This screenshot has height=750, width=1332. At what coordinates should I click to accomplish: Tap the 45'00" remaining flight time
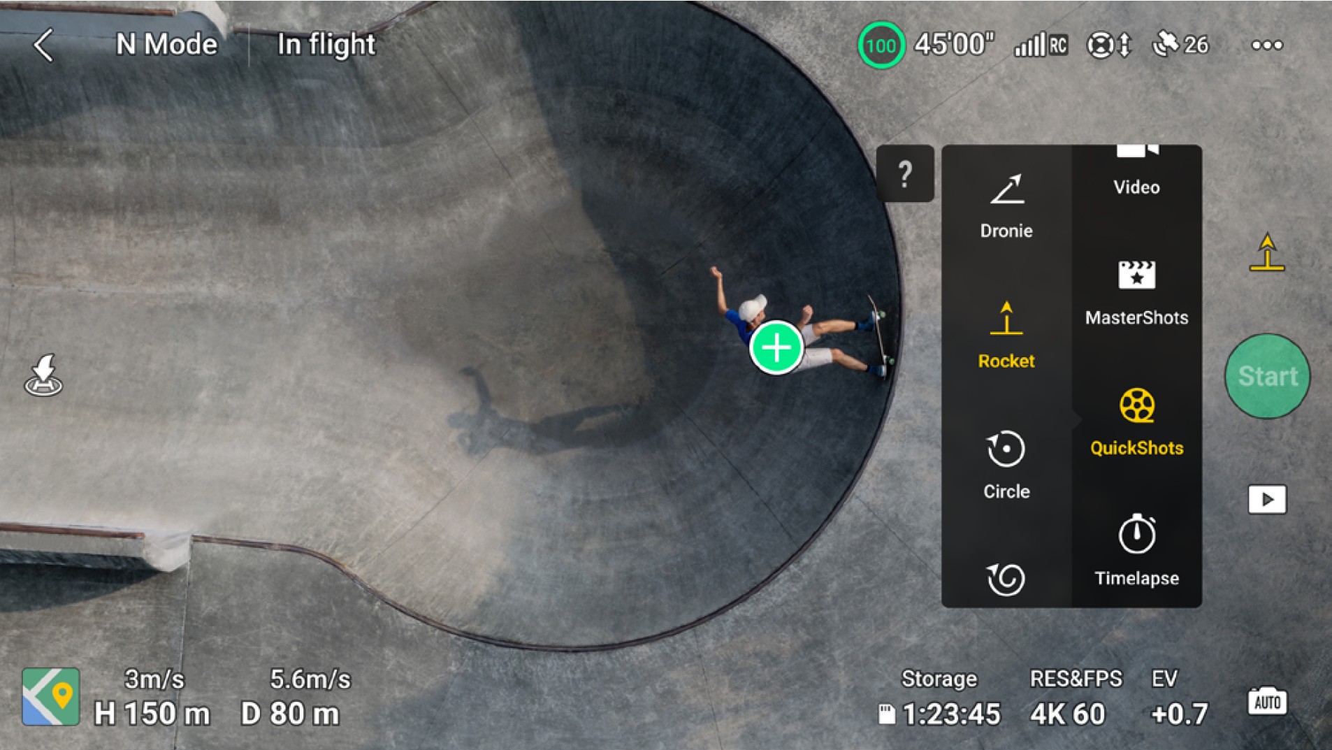point(954,45)
